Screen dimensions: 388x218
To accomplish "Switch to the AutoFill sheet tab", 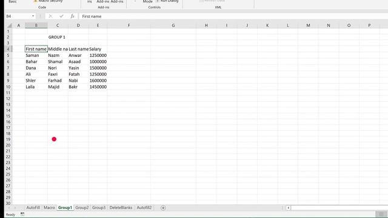I will 33,208.
